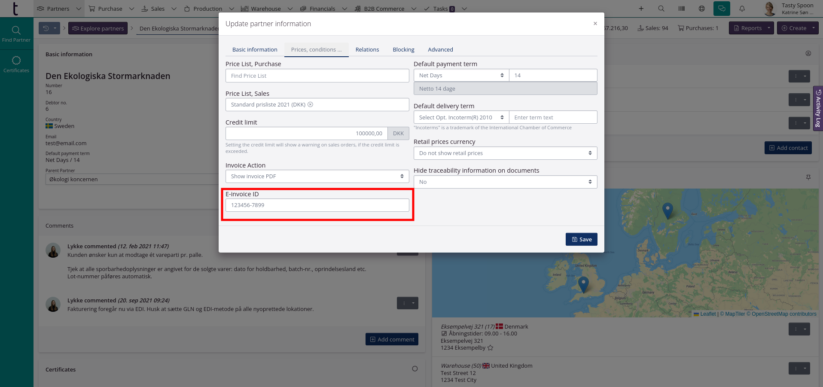The height and width of the screenshot is (387, 823).
Task: Click the Save button
Action: [x=581, y=239]
